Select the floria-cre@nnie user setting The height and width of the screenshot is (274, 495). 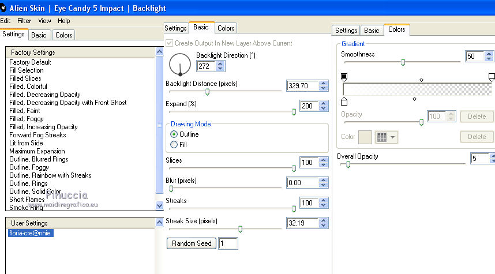[31, 233]
